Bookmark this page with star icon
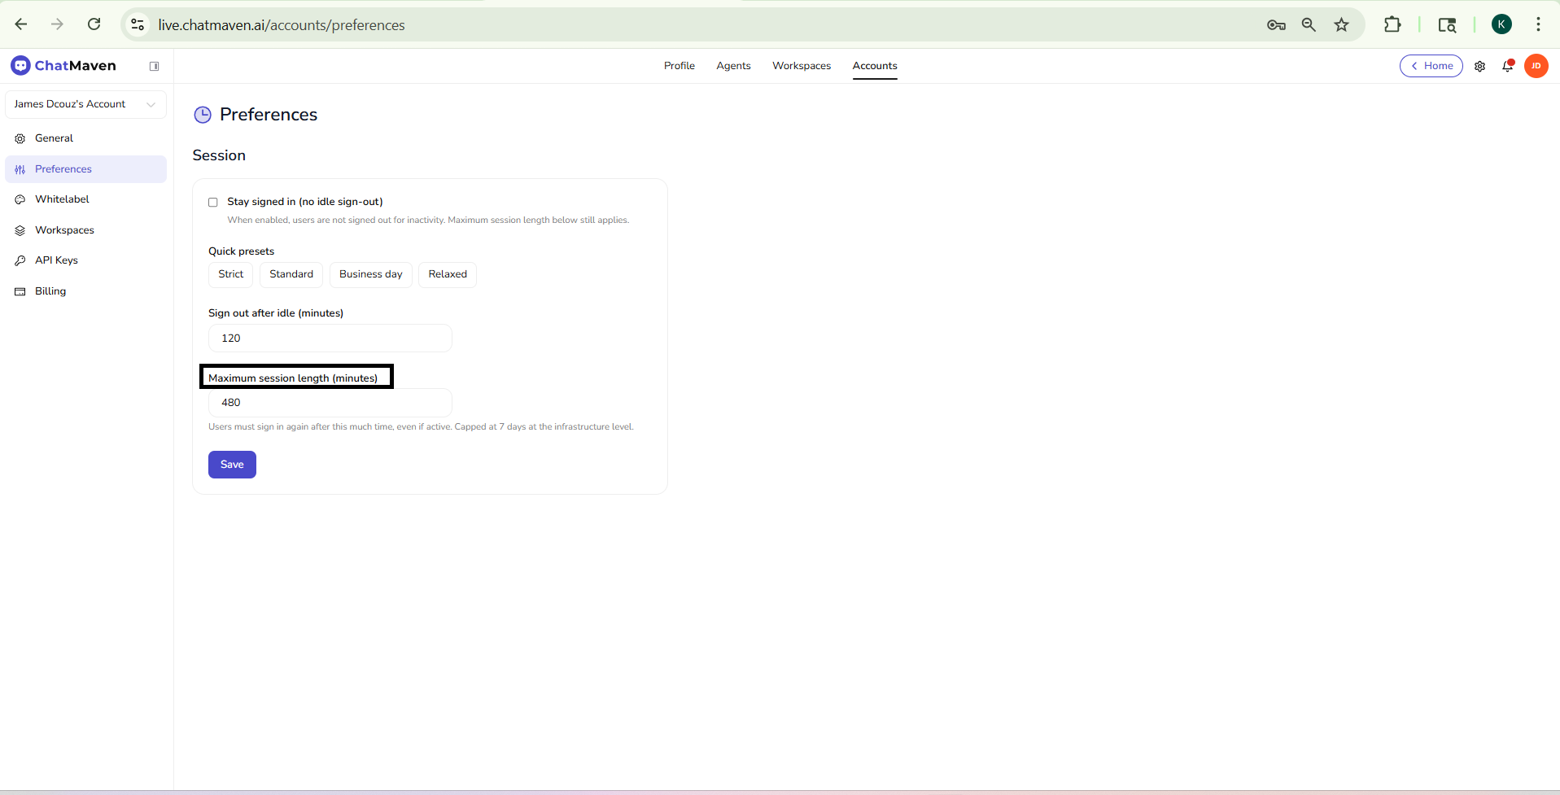Screen dimensions: 1560x795 (x=1341, y=25)
